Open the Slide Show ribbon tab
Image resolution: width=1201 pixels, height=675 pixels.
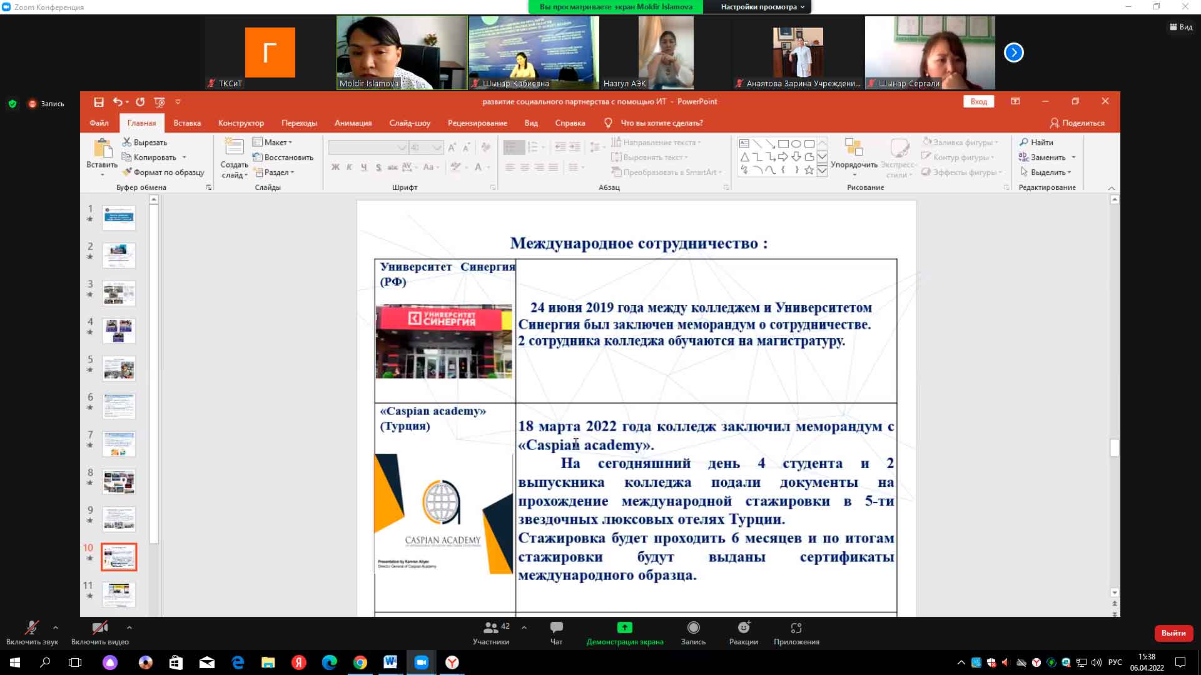[x=410, y=123]
